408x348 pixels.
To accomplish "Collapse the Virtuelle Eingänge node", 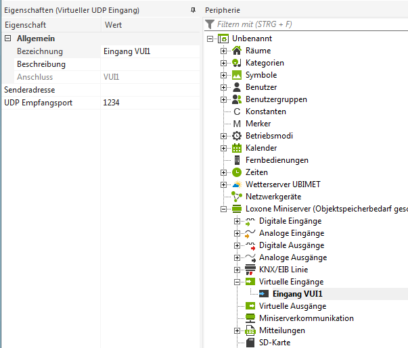I will (x=237, y=282).
